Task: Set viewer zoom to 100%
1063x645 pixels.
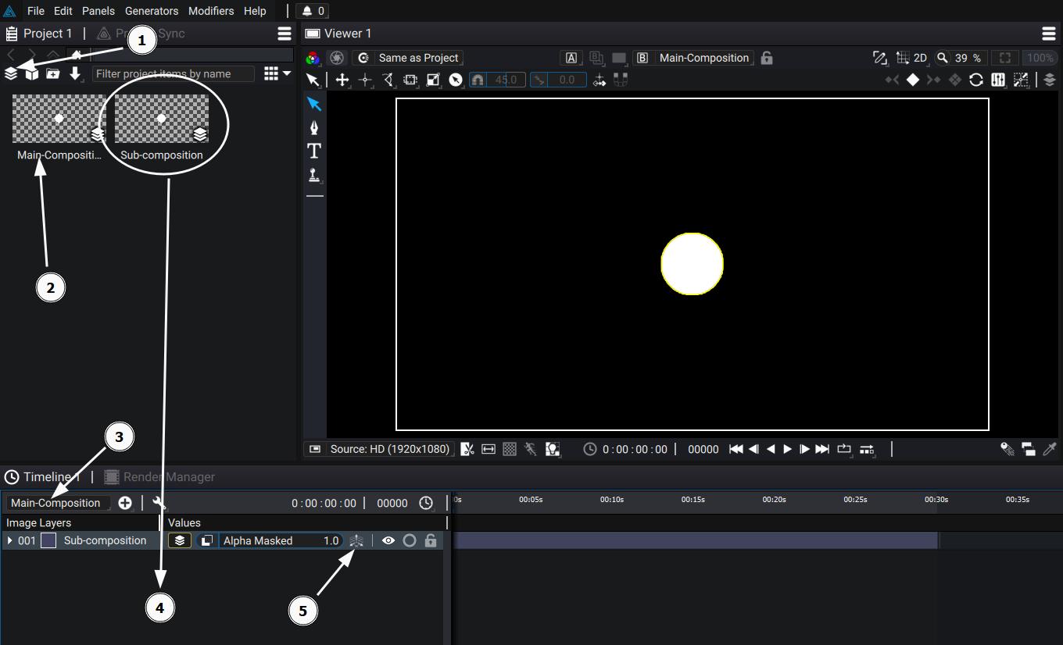Action: (x=1040, y=58)
